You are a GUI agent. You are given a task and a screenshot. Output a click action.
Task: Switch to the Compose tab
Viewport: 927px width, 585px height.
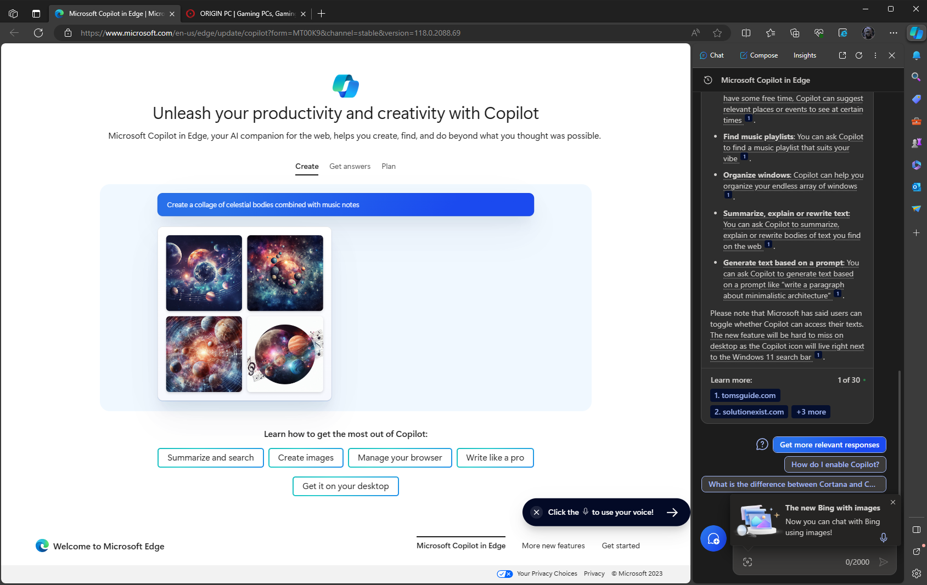[x=759, y=55]
